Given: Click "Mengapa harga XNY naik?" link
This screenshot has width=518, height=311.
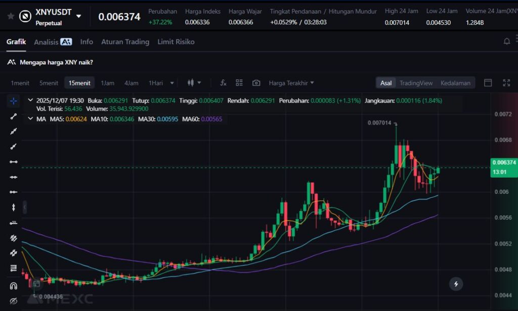Looking at the screenshot, I should click(x=56, y=63).
